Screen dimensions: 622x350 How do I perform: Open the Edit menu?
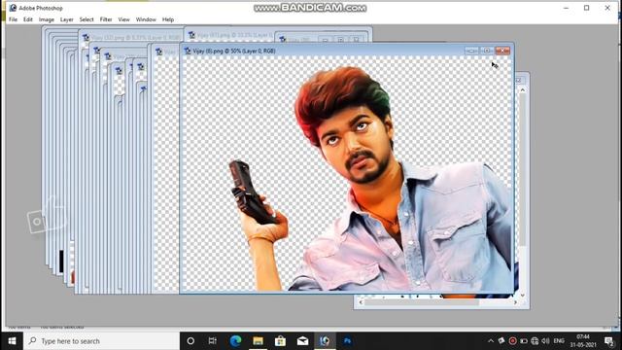pyautogui.click(x=28, y=19)
